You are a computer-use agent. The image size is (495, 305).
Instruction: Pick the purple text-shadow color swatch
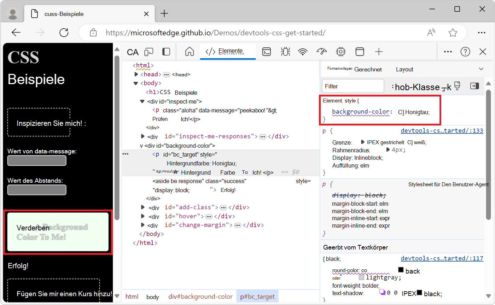383,293
